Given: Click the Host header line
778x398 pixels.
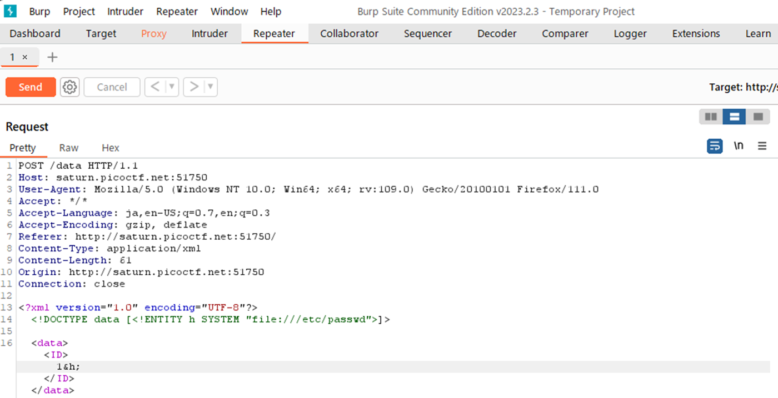Looking at the screenshot, I should [x=113, y=178].
